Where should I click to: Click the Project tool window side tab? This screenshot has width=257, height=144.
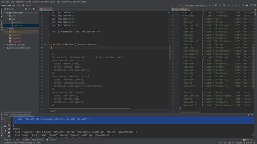(2, 13)
